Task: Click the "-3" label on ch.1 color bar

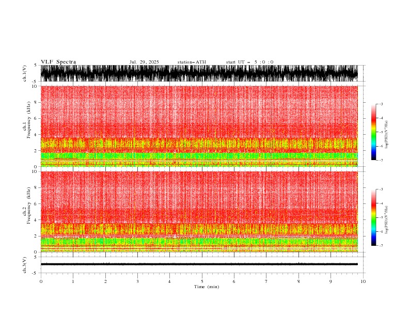Action: tap(381, 104)
